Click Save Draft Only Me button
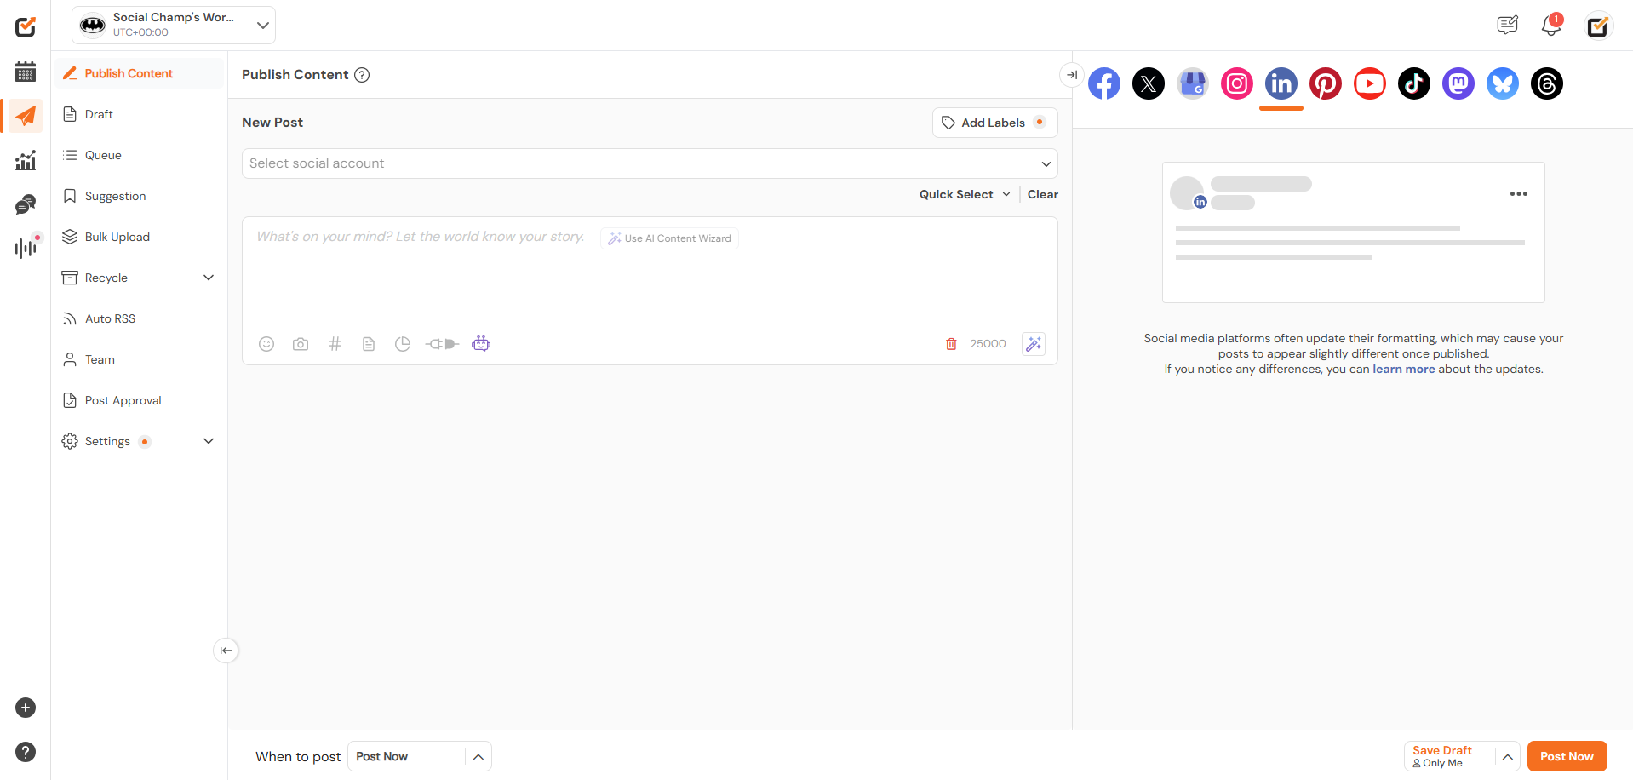This screenshot has width=1633, height=780. (1449, 756)
